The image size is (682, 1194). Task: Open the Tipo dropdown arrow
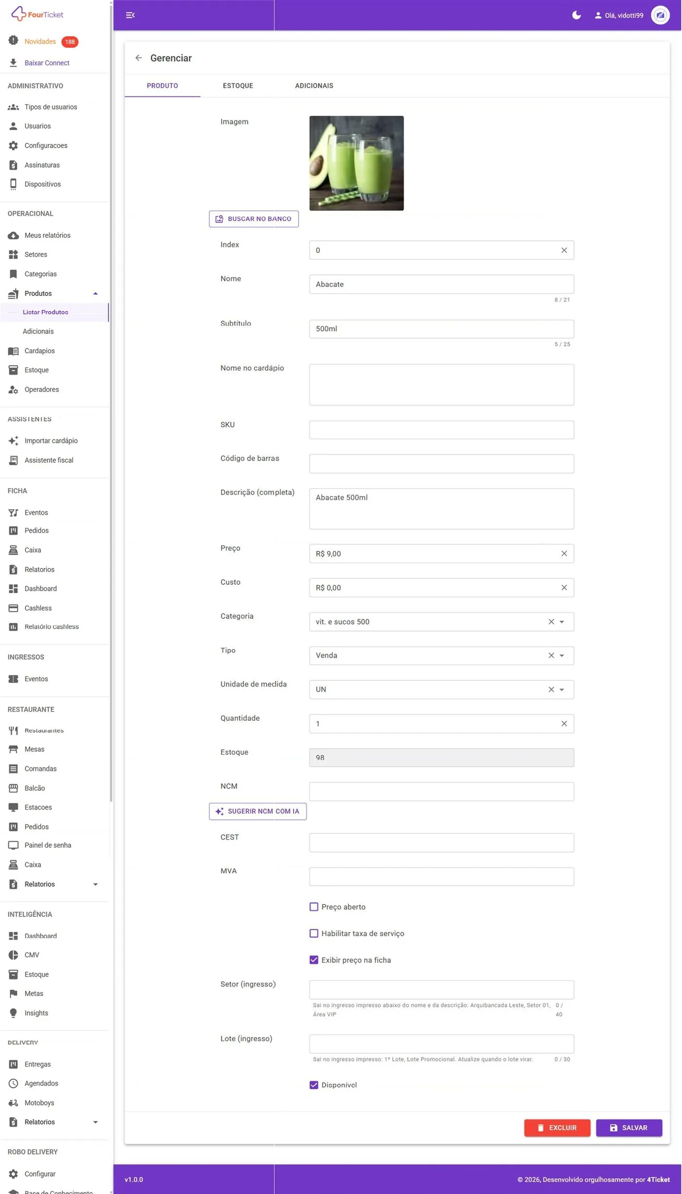click(x=562, y=655)
